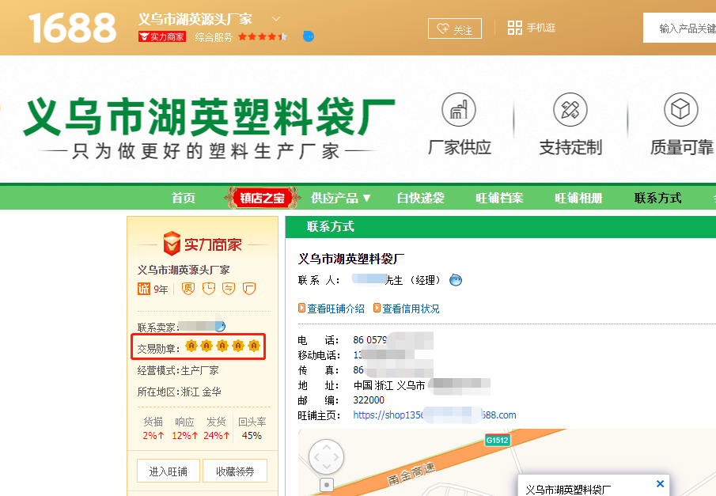Screen dimensions: 716x496
Task: Click the clock shield guarantee icon
Action: [209, 289]
